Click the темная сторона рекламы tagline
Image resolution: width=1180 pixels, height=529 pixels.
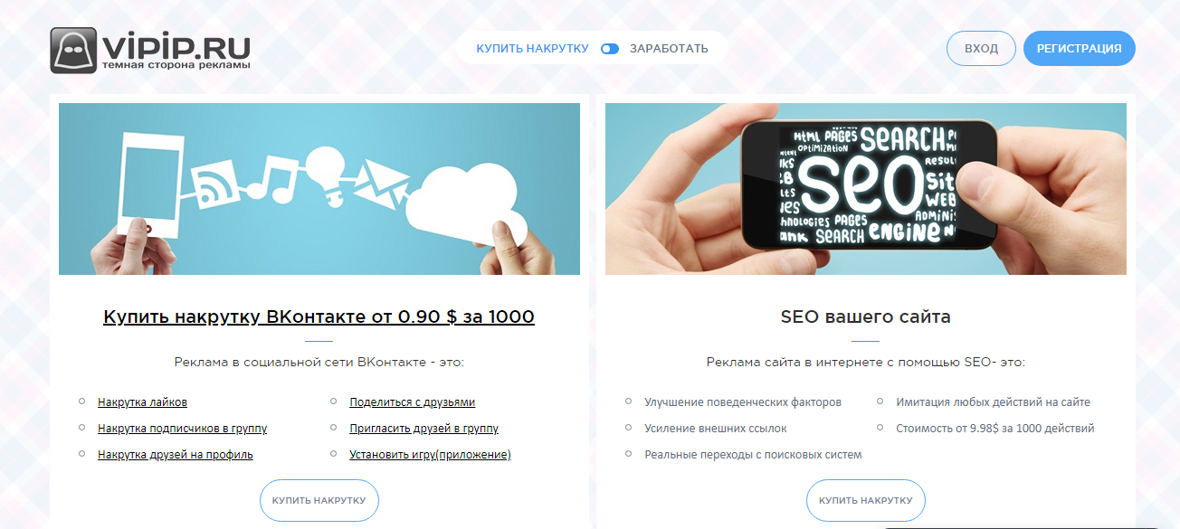point(176,66)
